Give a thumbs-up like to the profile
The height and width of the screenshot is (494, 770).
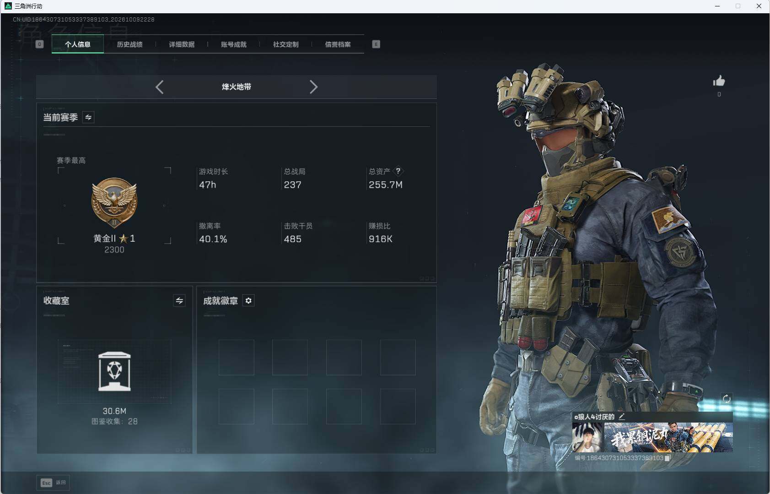719,81
